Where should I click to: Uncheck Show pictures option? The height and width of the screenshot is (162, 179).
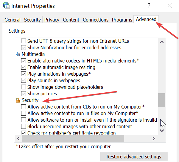pos(24,94)
